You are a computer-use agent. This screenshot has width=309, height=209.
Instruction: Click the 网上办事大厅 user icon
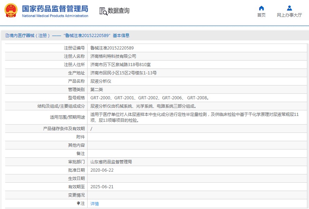(x=289, y=8)
